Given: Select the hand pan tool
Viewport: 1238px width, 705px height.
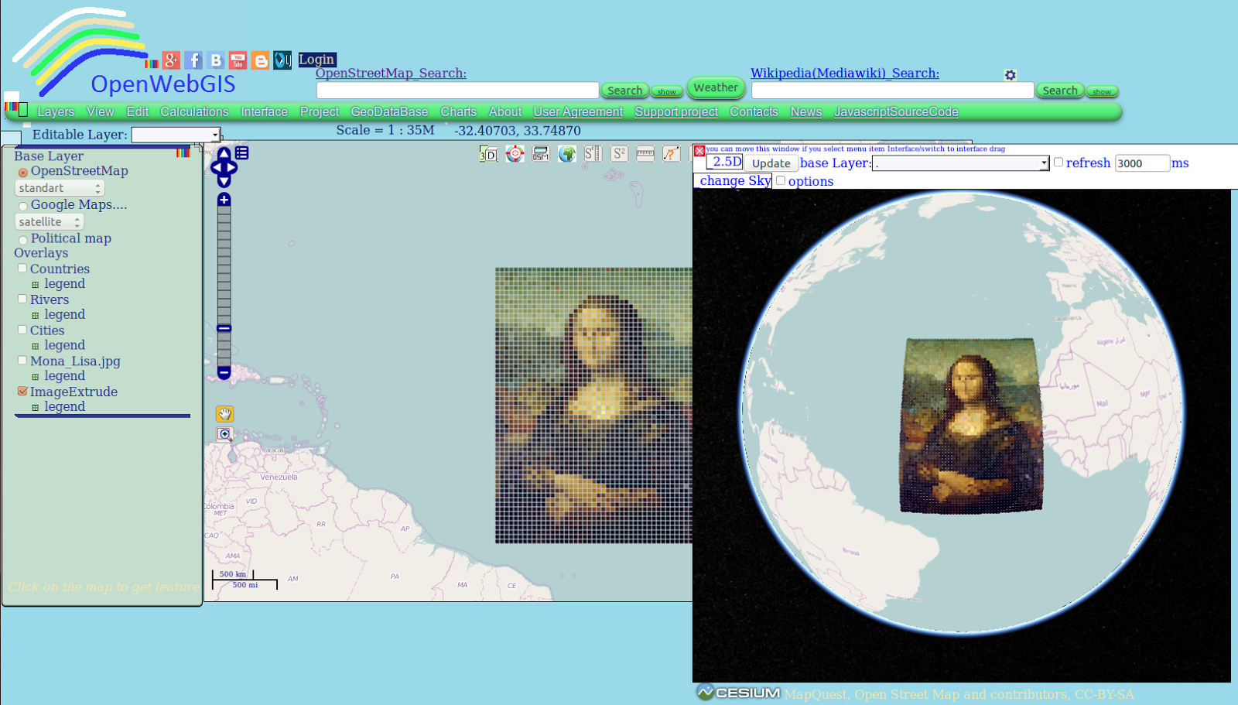Looking at the screenshot, I should click(x=224, y=414).
